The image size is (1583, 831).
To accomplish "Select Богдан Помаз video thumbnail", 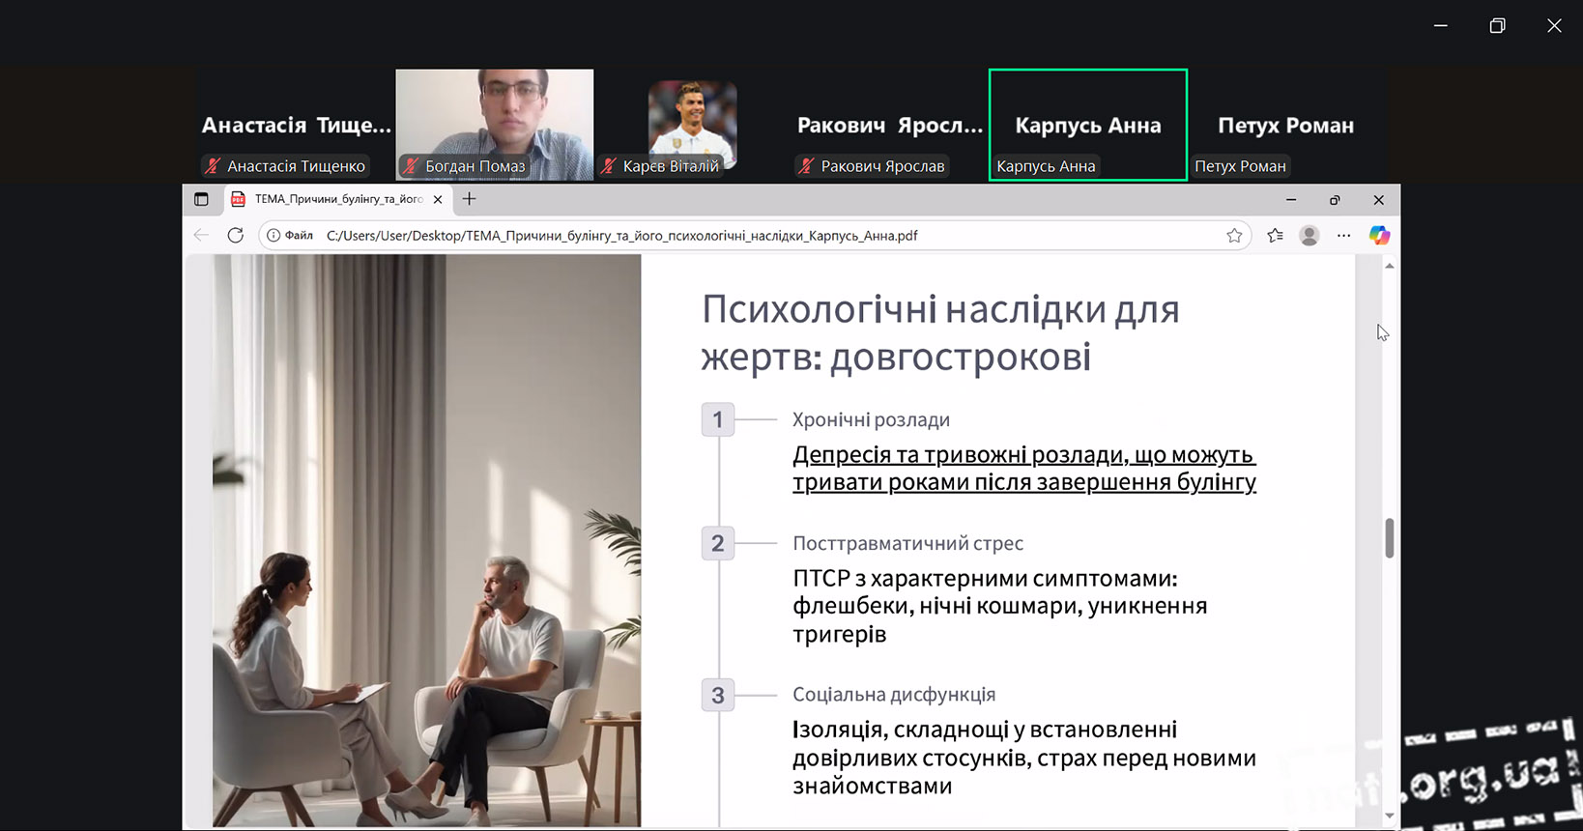I will (495, 124).
